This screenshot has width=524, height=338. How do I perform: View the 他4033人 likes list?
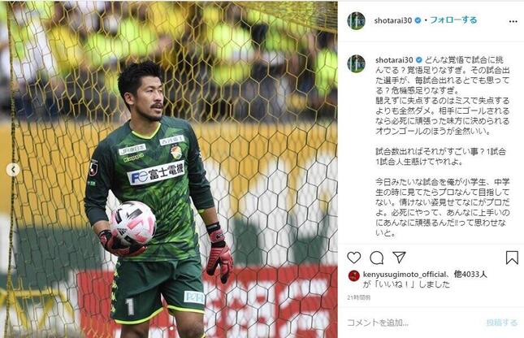pyautogui.click(x=470, y=275)
